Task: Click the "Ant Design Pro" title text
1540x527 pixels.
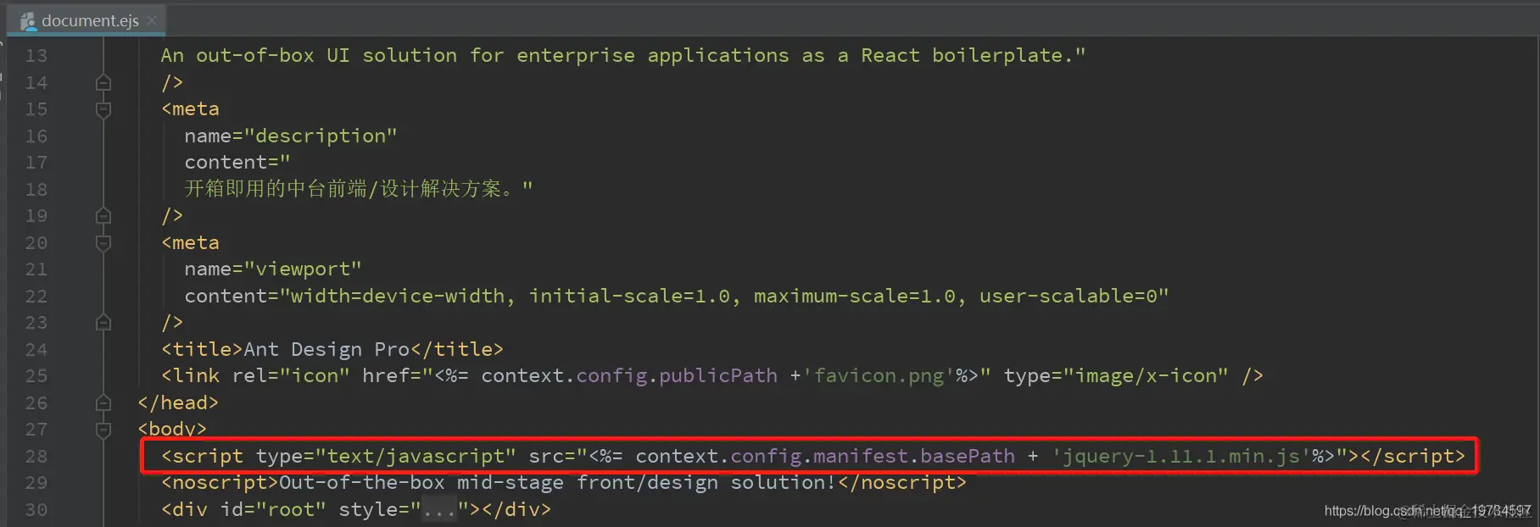Action: (326, 350)
